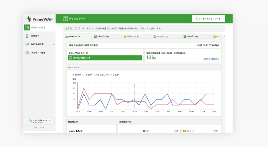Click the orange OSコマンド legend swatch
This screenshot has height=147, width=268.
tap(184, 131)
